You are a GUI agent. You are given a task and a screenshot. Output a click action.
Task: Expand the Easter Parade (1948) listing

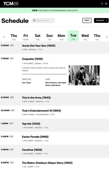[x=54, y=138]
